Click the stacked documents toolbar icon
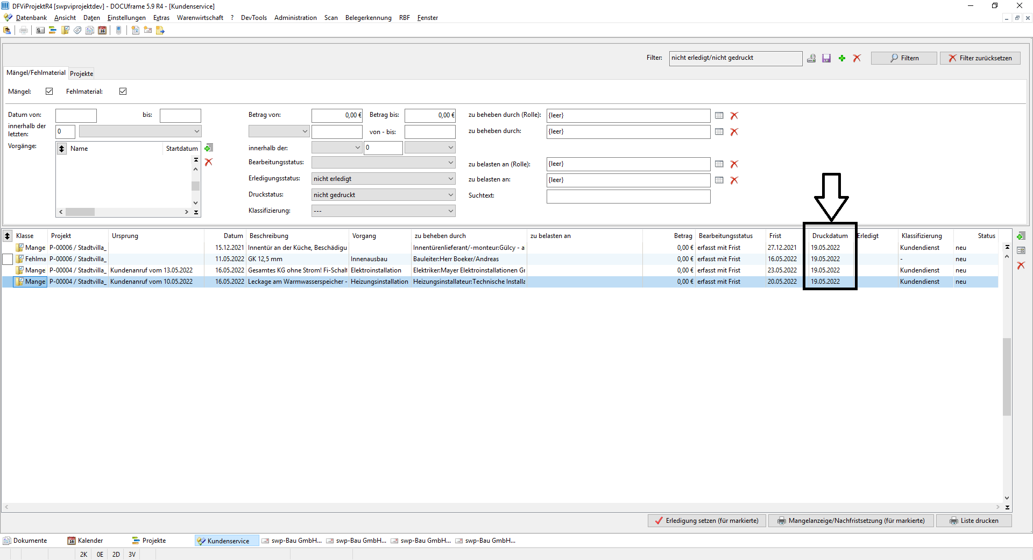Screen dimensions: 1033x560 (90, 30)
